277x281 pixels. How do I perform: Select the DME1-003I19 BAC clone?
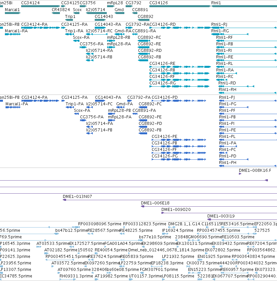pyautogui.click(x=242, y=219)
